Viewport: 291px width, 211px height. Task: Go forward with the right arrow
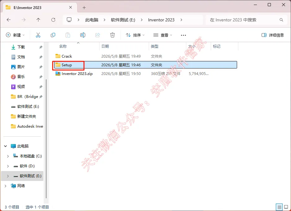pyautogui.click(x=23, y=20)
